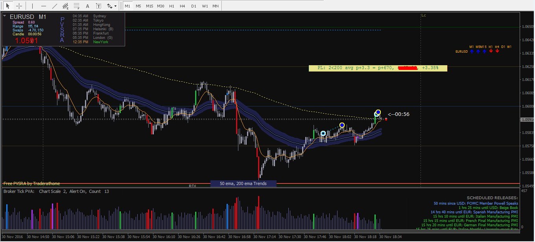535x242 pixels.
Task: Pick the Fibonacci retracement tool
Action: click(77, 6)
